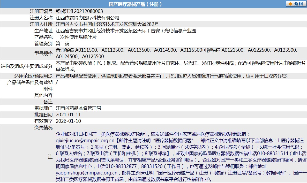The width and height of the screenshot is (307, 183).
Task: Click notice line starting 册证号/备案号
Action: pyautogui.click(x=179, y=147)
